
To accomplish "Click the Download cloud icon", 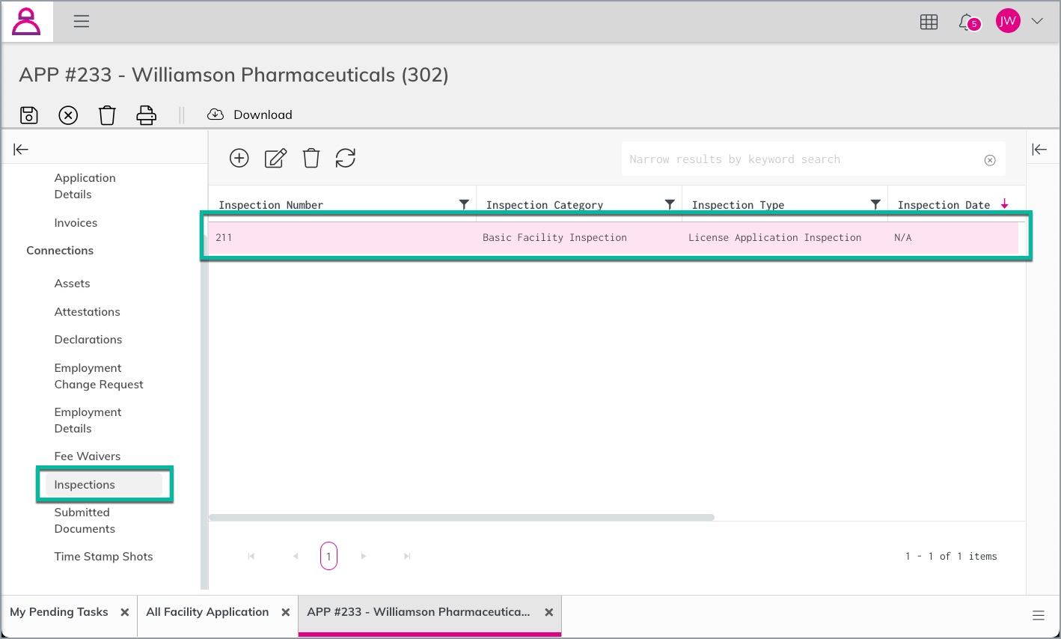I will (215, 114).
